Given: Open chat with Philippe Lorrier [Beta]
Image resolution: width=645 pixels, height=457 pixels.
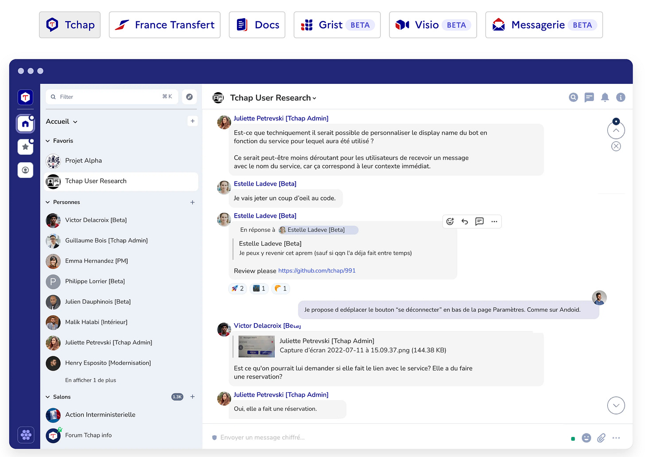Looking at the screenshot, I should click(121, 281).
